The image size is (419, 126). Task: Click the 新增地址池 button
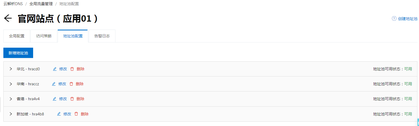tap(18, 53)
